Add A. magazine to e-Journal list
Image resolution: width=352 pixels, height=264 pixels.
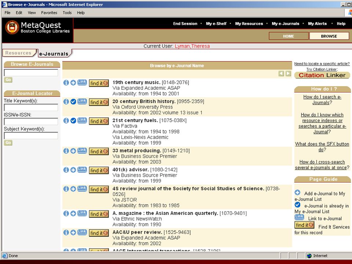coord(73,213)
